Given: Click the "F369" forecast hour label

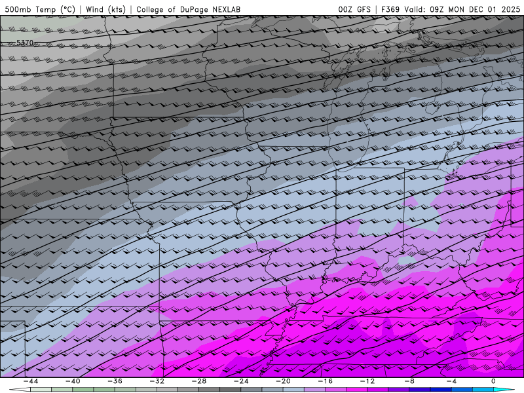Looking at the screenshot, I should [390, 9].
